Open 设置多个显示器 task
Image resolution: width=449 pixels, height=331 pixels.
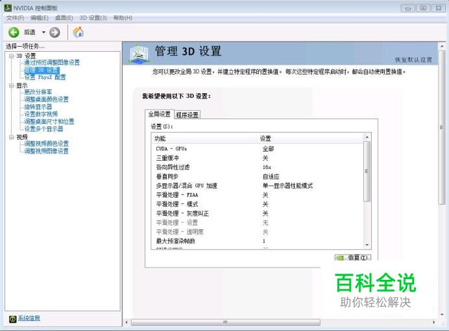click(x=43, y=129)
